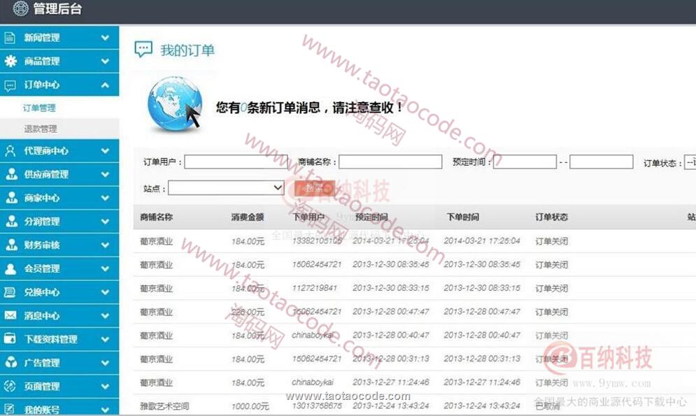This screenshot has width=696, height=416.
Task: Select 退款管理 submenu item
Action: 40,129
